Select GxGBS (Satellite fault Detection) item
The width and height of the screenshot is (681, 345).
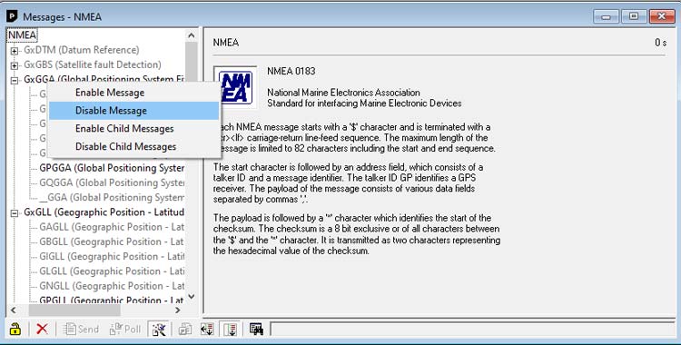tap(93, 64)
